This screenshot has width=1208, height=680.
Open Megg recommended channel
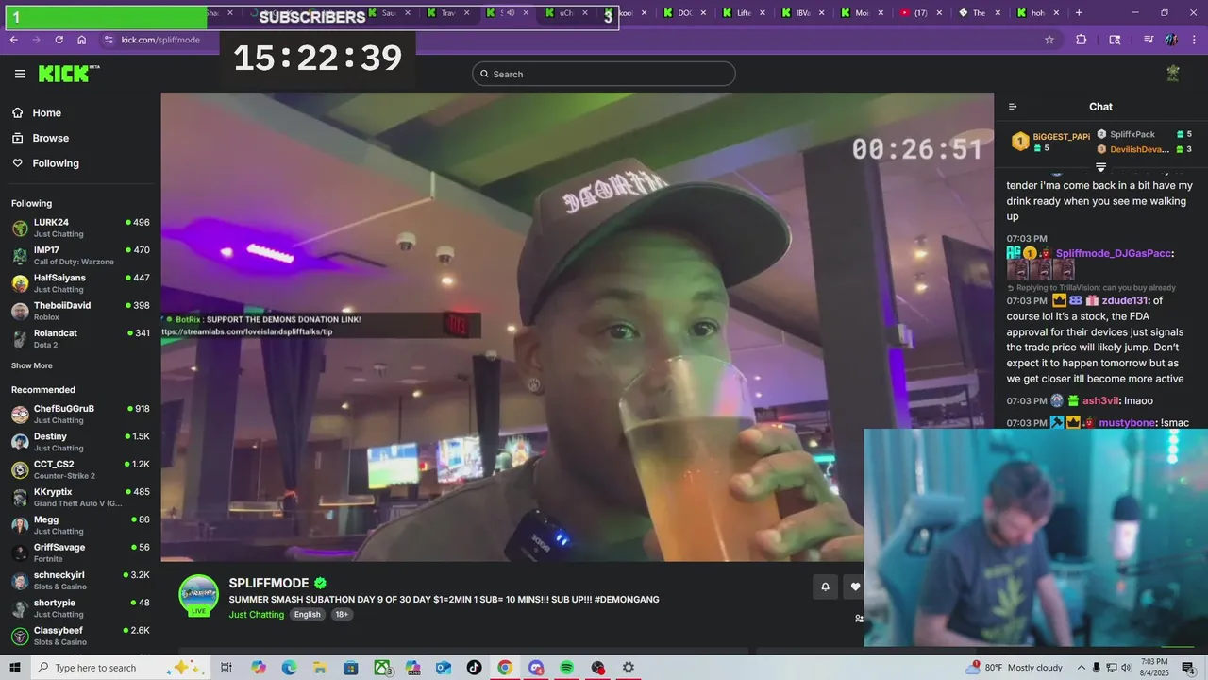(x=80, y=525)
